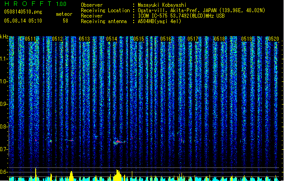284x181 pixels.
Task: Click the 'Receiving antenna' label
Action: tap(104, 21)
